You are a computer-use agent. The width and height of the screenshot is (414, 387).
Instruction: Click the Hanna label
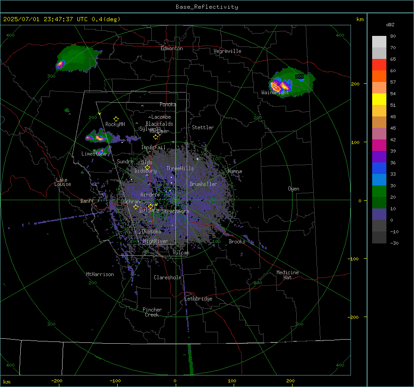(235, 172)
